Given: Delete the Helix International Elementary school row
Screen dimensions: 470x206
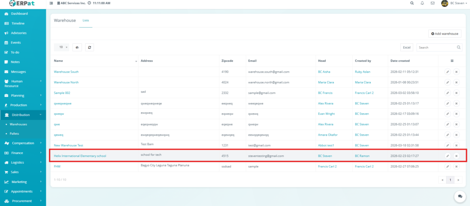Looking at the screenshot, I should click(456, 156).
